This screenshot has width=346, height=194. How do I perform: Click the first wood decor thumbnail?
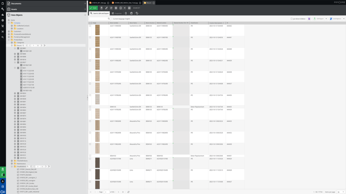pyautogui.click(x=97, y=30)
